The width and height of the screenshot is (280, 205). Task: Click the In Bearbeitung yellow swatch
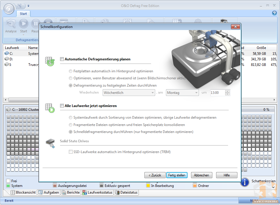click(x=148, y=186)
